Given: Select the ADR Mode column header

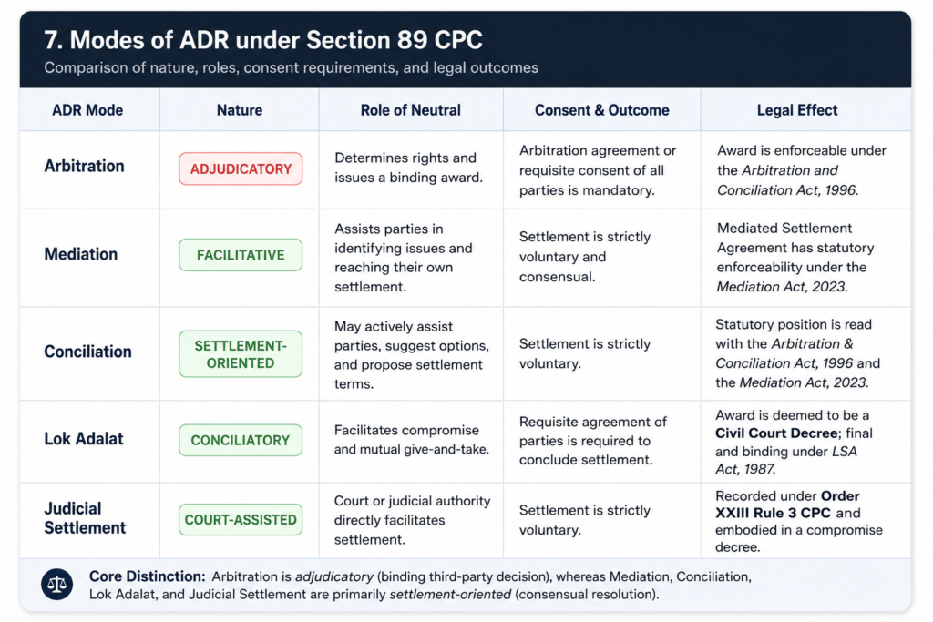Looking at the screenshot, I should 87,110.
